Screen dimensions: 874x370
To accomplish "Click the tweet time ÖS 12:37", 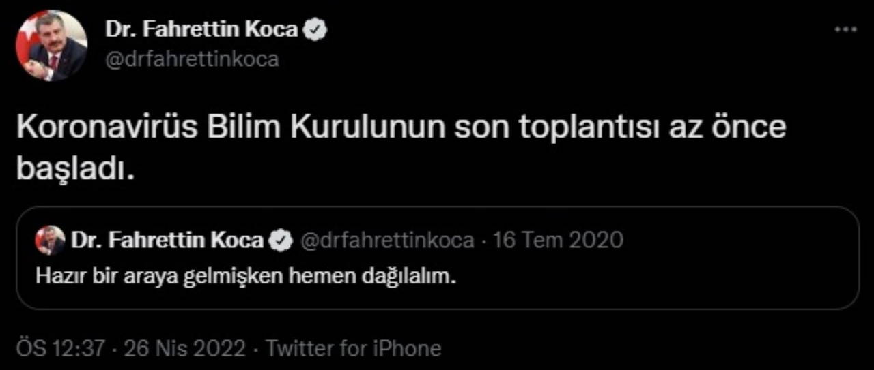I will coord(59,349).
